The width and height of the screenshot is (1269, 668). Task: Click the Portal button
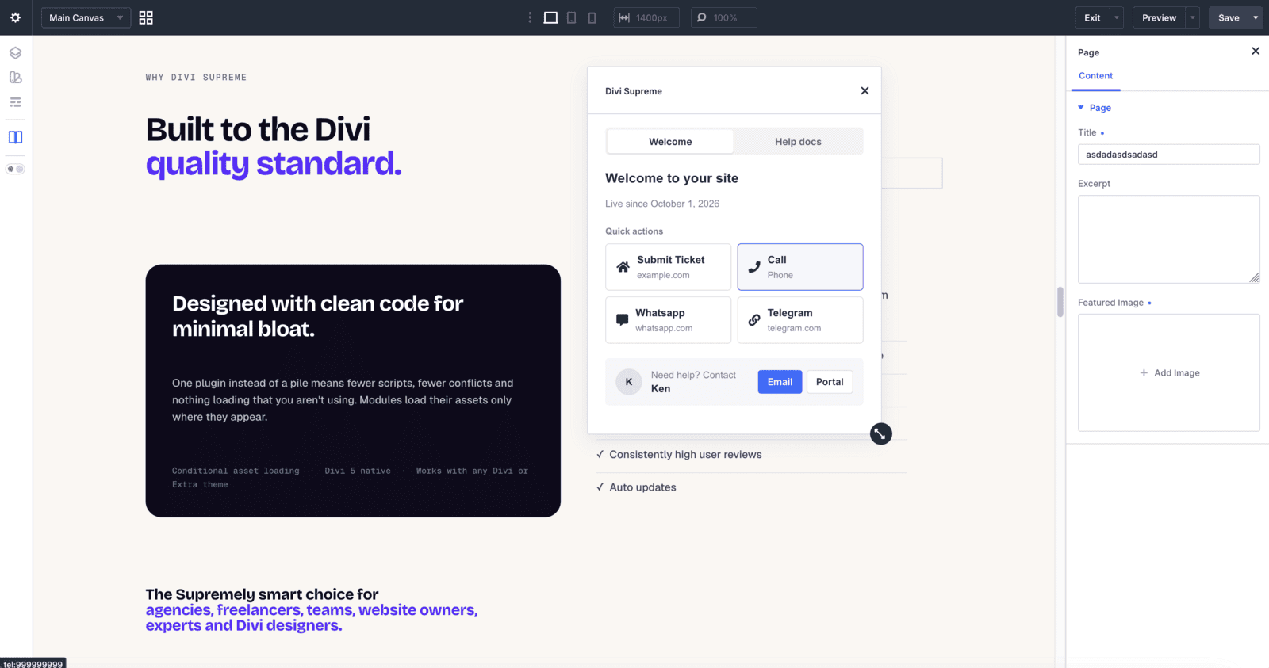pyautogui.click(x=830, y=382)
